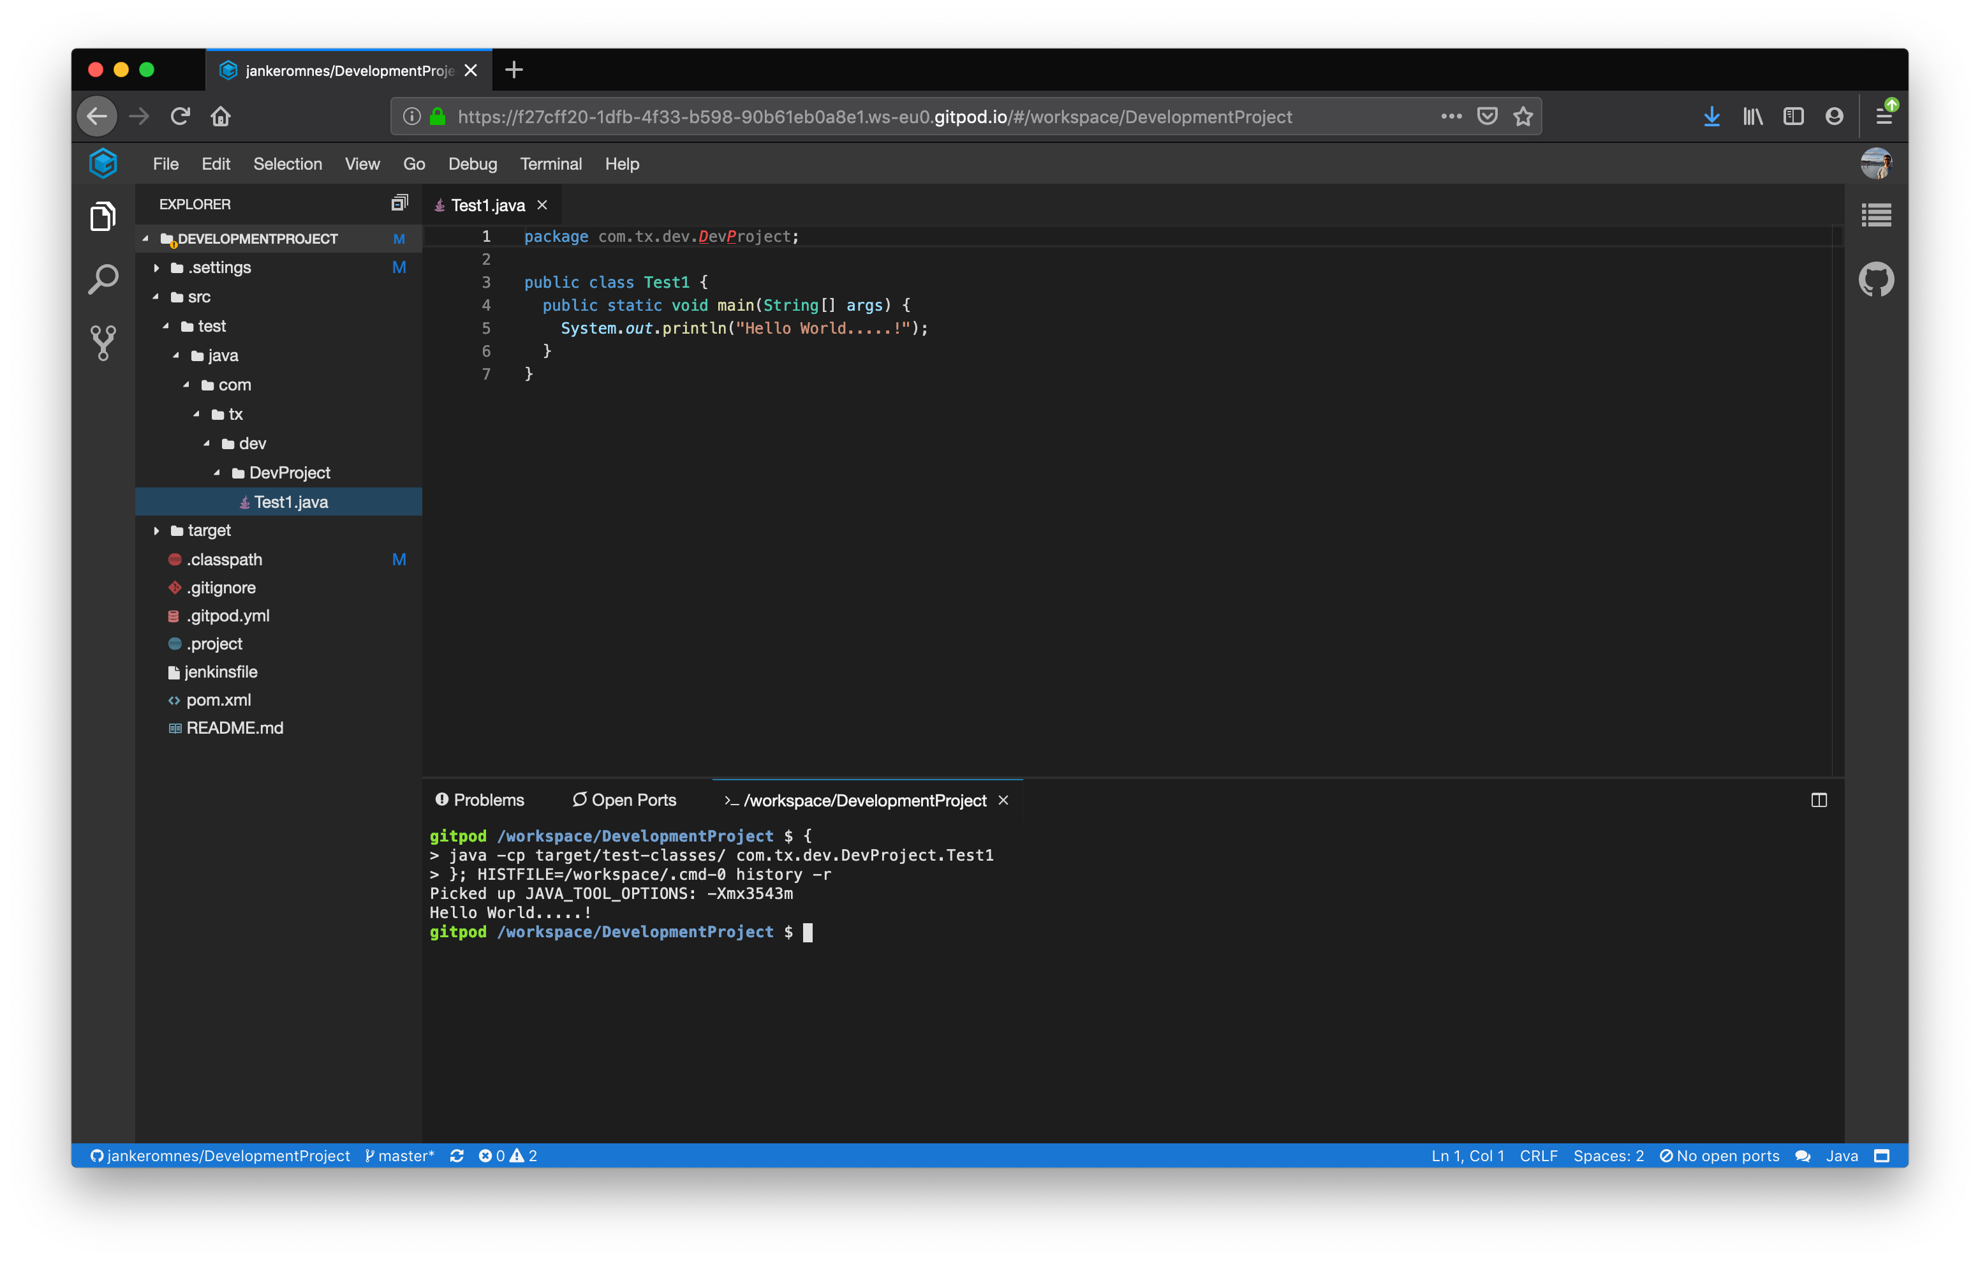Open the Terminal menu
This screenshot has height=1262, width=1980.
550,164
